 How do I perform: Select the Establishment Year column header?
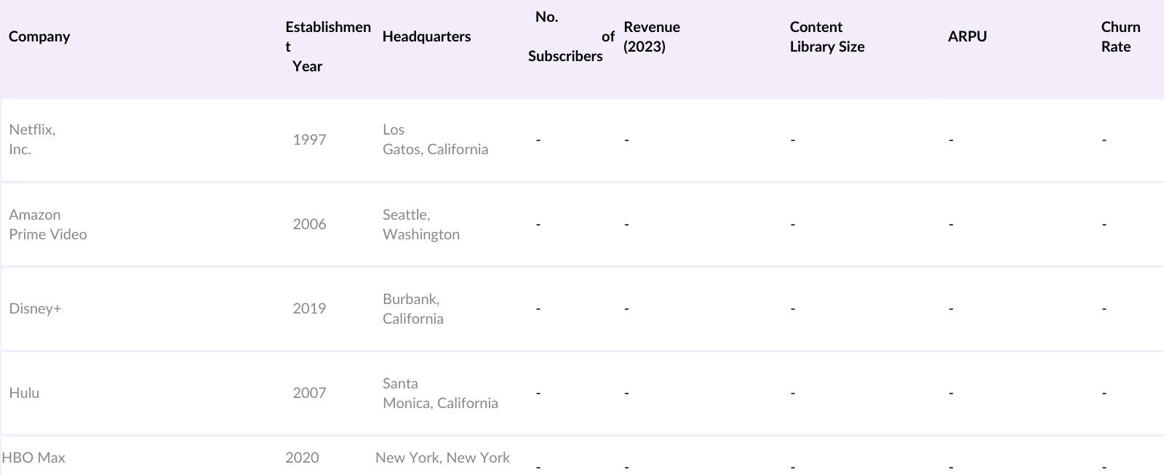327,47
